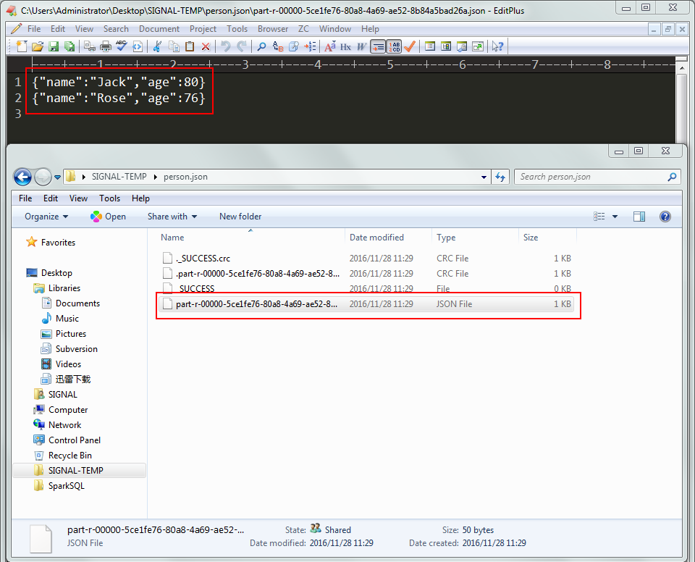
Task: Toggle the Cliptext window toolbar icon
Action: [429, 46]
